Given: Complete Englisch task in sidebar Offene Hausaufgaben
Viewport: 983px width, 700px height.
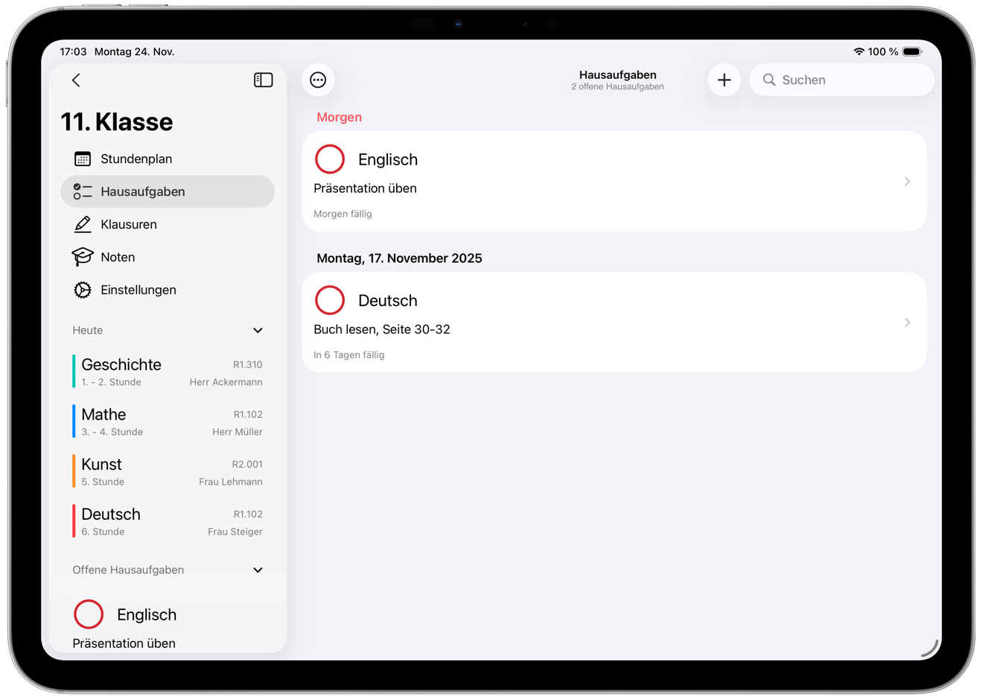Looking at the screenshot, I should (89, 614).
